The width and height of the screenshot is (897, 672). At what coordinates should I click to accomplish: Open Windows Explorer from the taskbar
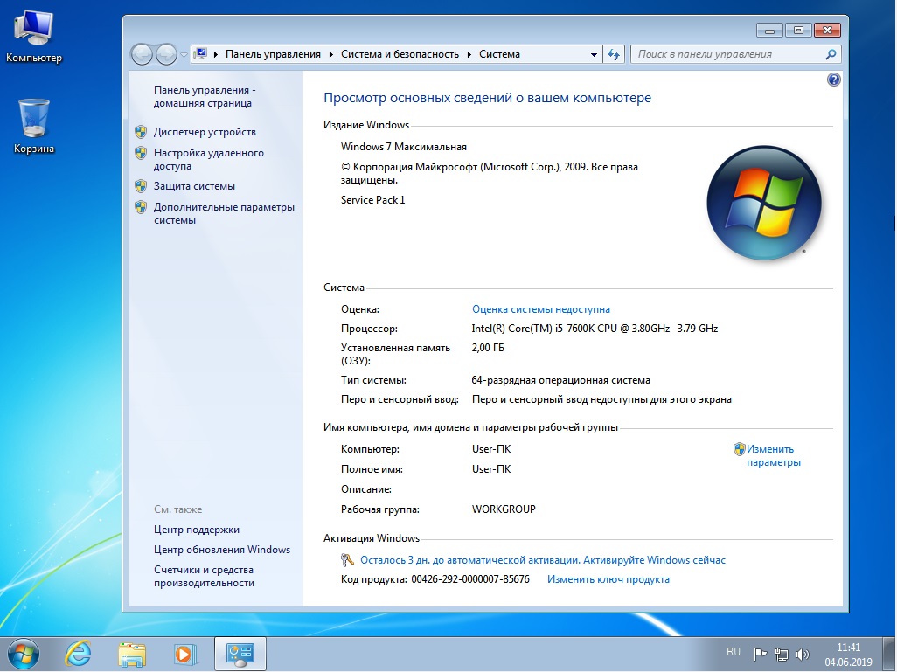(x=132, y=653)
